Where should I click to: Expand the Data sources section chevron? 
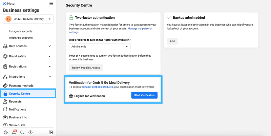[50, 46]
